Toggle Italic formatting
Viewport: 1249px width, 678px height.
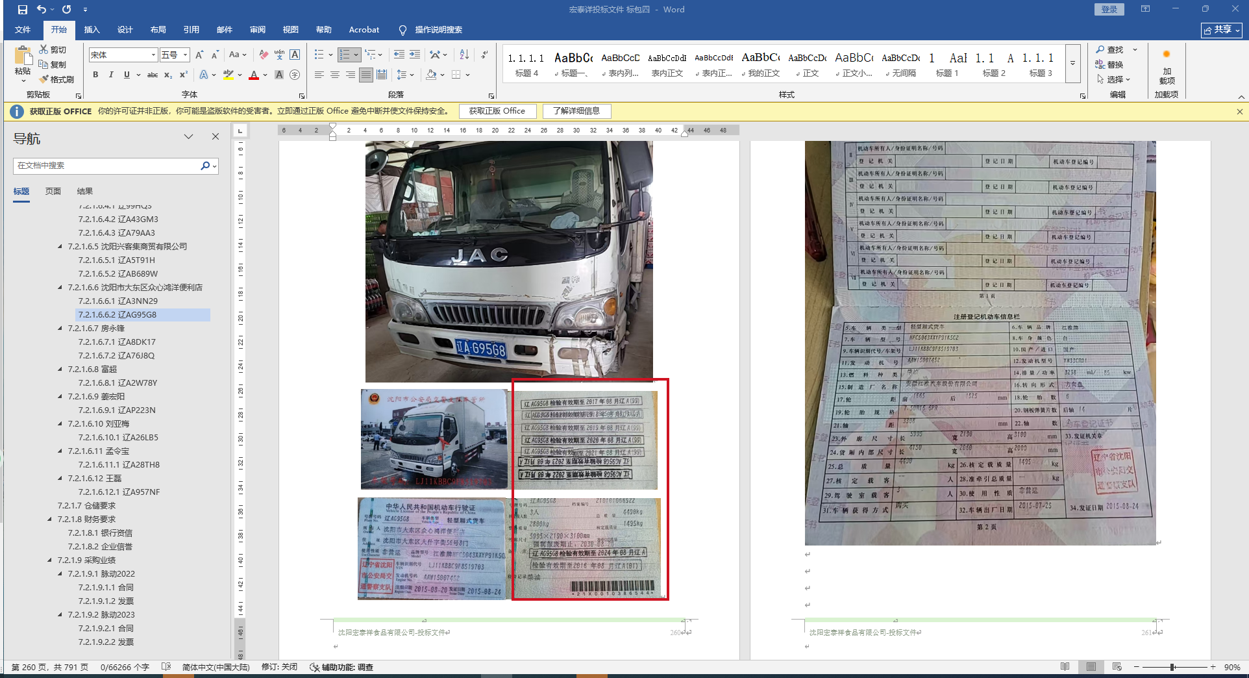coord(111,75)
